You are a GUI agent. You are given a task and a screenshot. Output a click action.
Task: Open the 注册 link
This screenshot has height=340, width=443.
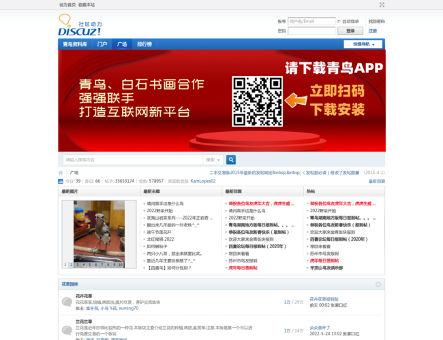[x=373, y=31]
